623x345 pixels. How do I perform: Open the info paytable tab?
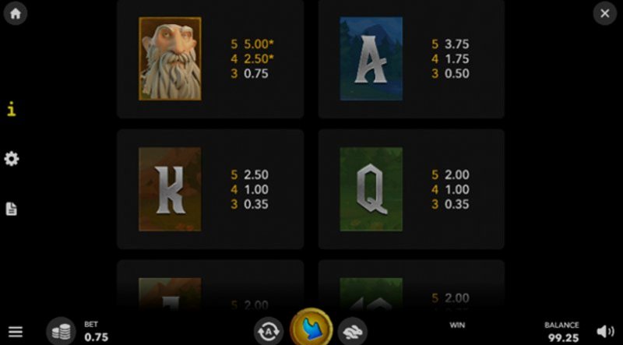click(12, 109)
